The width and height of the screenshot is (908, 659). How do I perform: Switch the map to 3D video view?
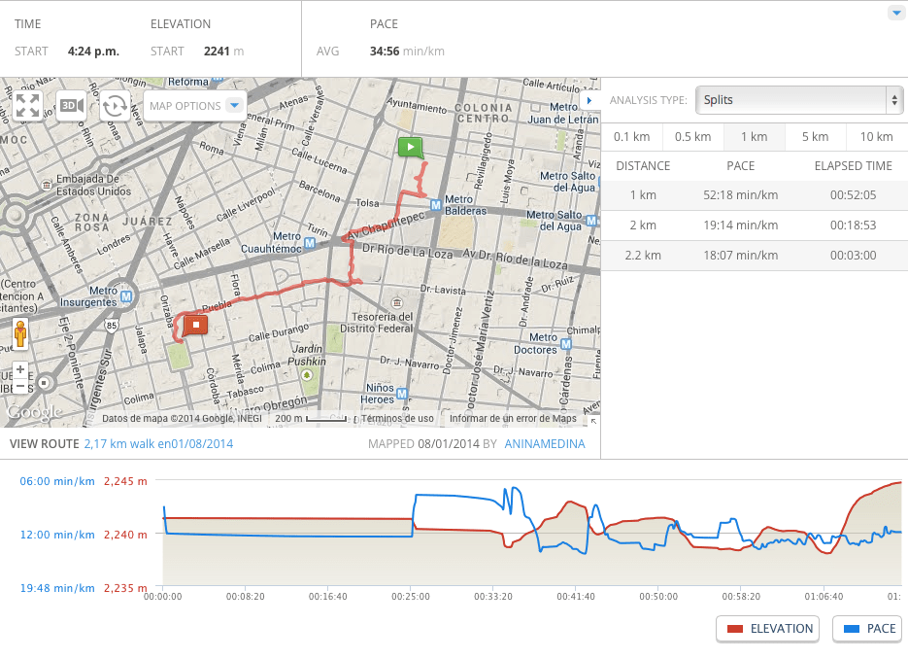[71, 105]
